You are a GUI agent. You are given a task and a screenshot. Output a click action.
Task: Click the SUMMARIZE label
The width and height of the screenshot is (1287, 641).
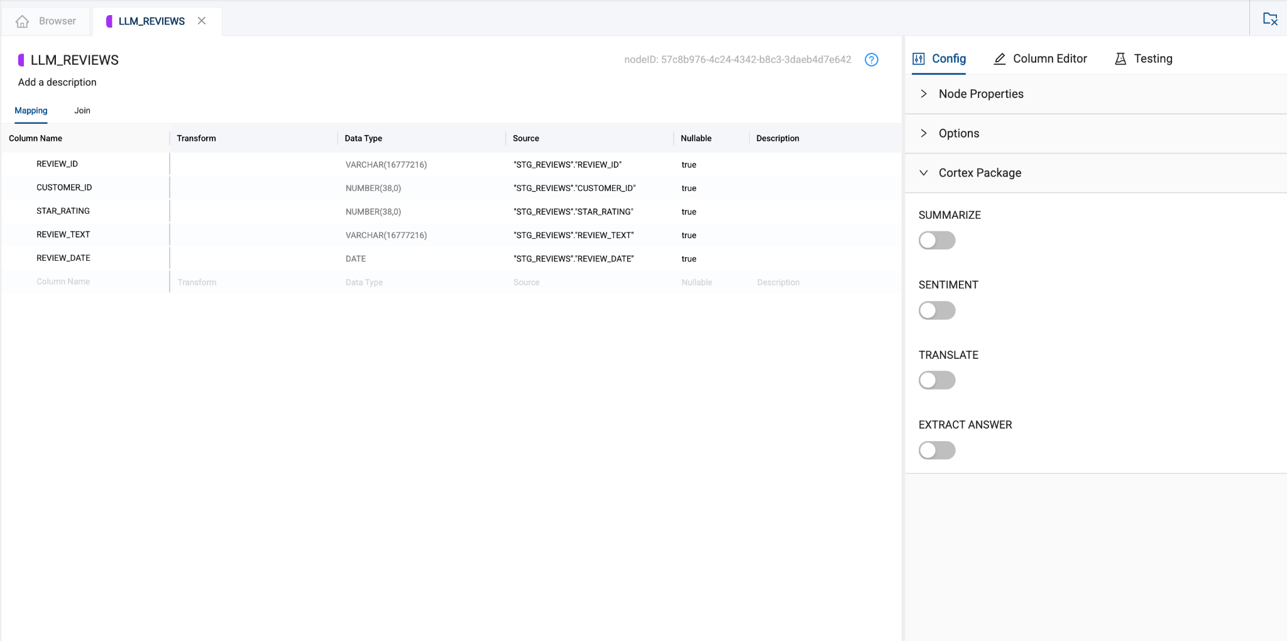point(950,215)
